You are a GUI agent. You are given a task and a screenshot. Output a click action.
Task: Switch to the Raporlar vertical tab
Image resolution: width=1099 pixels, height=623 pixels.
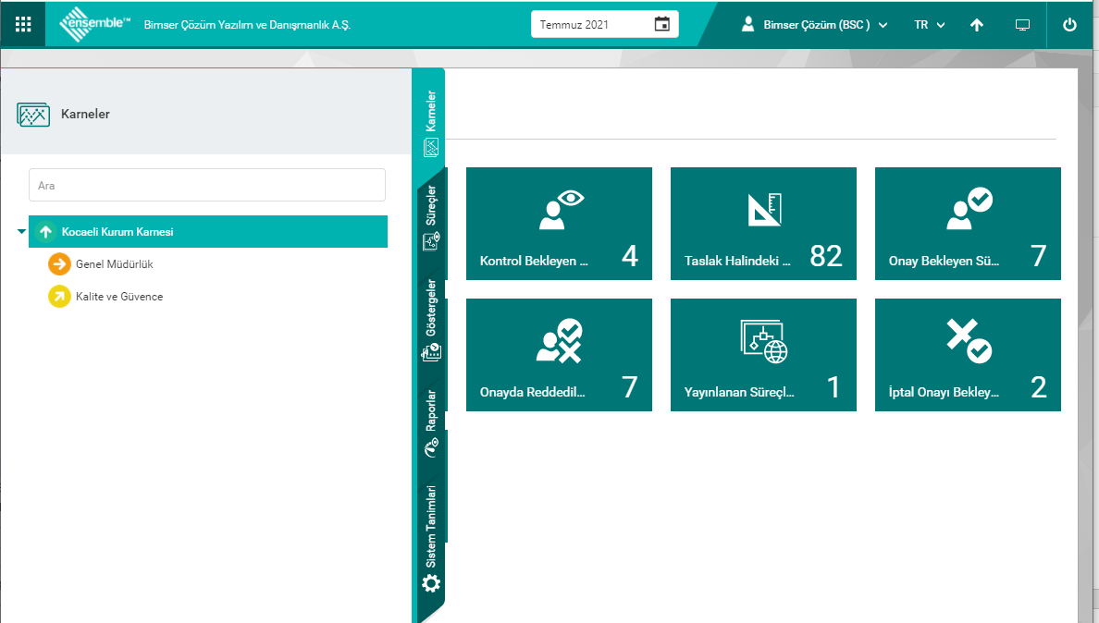(430, 422)
